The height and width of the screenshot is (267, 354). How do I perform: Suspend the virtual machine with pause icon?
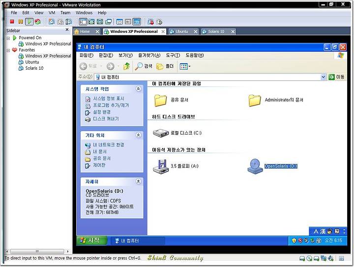pos(21,22)
